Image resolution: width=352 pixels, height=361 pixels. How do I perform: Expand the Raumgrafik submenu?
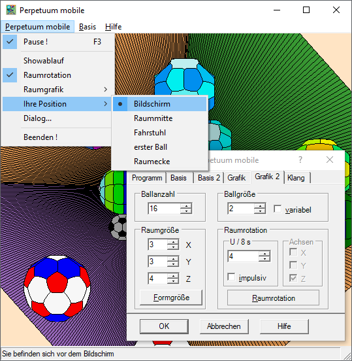pos(58,90)
